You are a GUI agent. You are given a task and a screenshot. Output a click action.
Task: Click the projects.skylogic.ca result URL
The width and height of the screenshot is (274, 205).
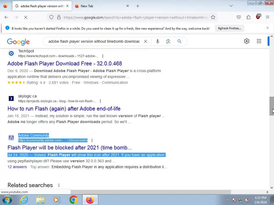coord(57,101)
